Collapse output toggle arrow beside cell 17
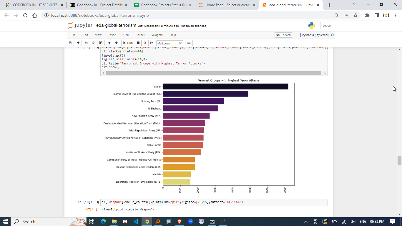Image resolution: width=402 pixels, height=226 pixels. coord(98,47)
